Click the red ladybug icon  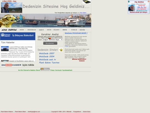[x=50, y=38]
